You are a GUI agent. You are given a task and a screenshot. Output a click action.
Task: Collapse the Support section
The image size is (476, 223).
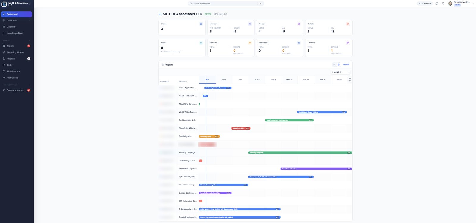(29, 41)
